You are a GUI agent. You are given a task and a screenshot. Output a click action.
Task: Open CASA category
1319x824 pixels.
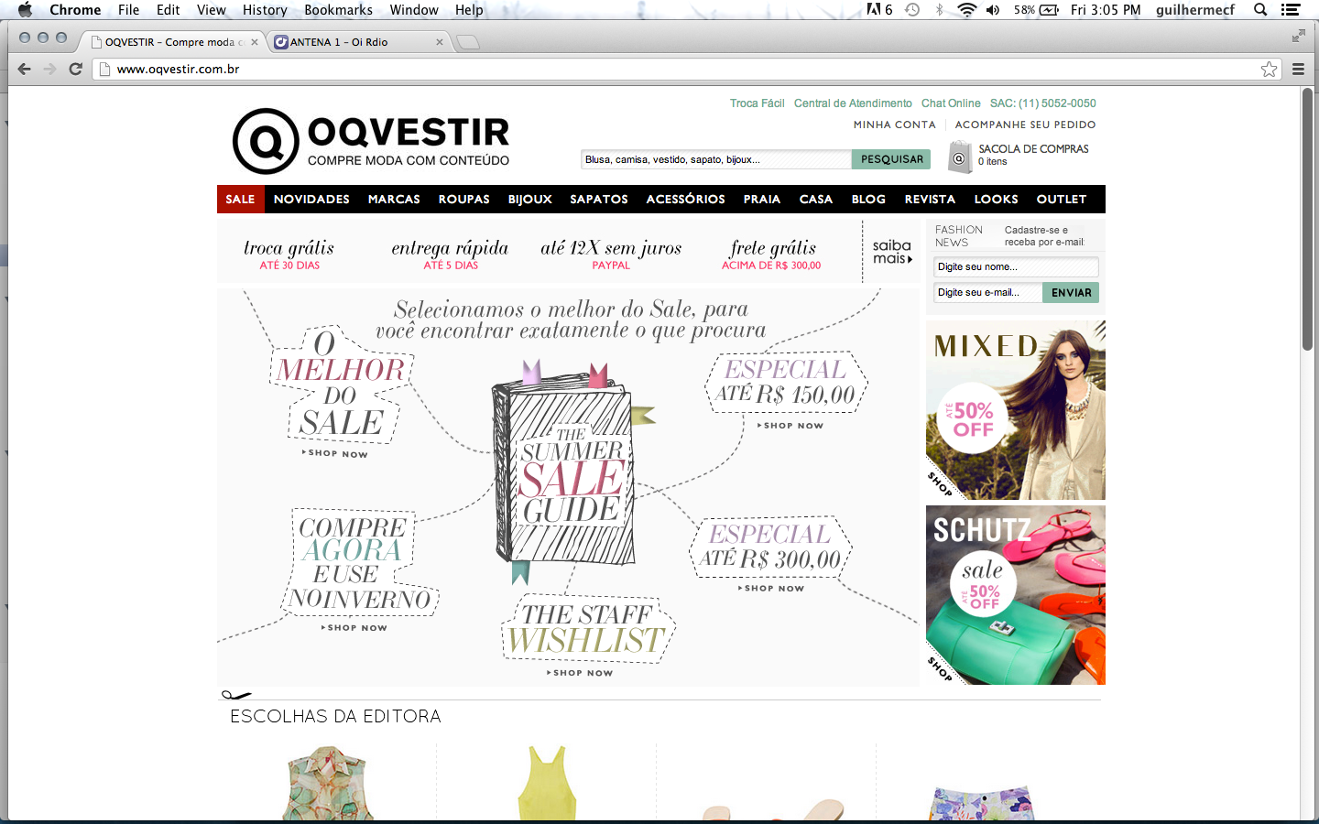(x=816, y=199)
